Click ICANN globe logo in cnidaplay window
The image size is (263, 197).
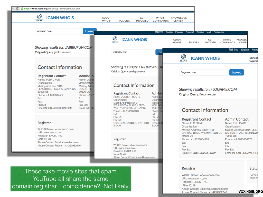coord(115,40)
